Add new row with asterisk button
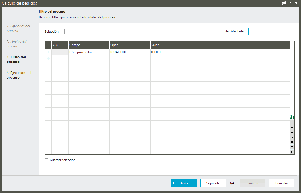The image size is (301, 193). pos(292,152)
